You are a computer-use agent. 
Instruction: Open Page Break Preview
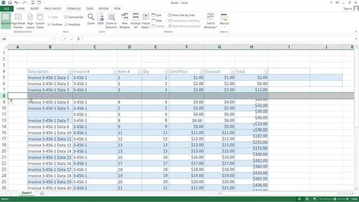pos(18,21)
